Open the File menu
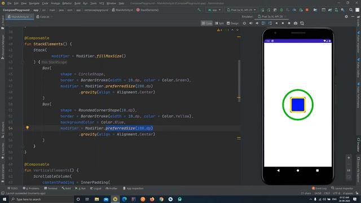The image size is (361, 203). 9,3
